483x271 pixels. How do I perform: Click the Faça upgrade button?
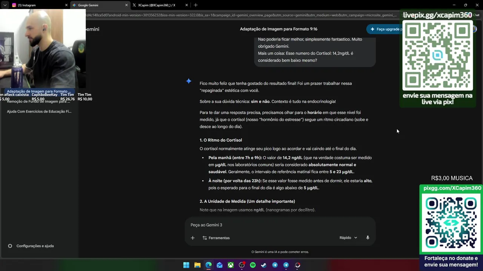tap(385, 29)
